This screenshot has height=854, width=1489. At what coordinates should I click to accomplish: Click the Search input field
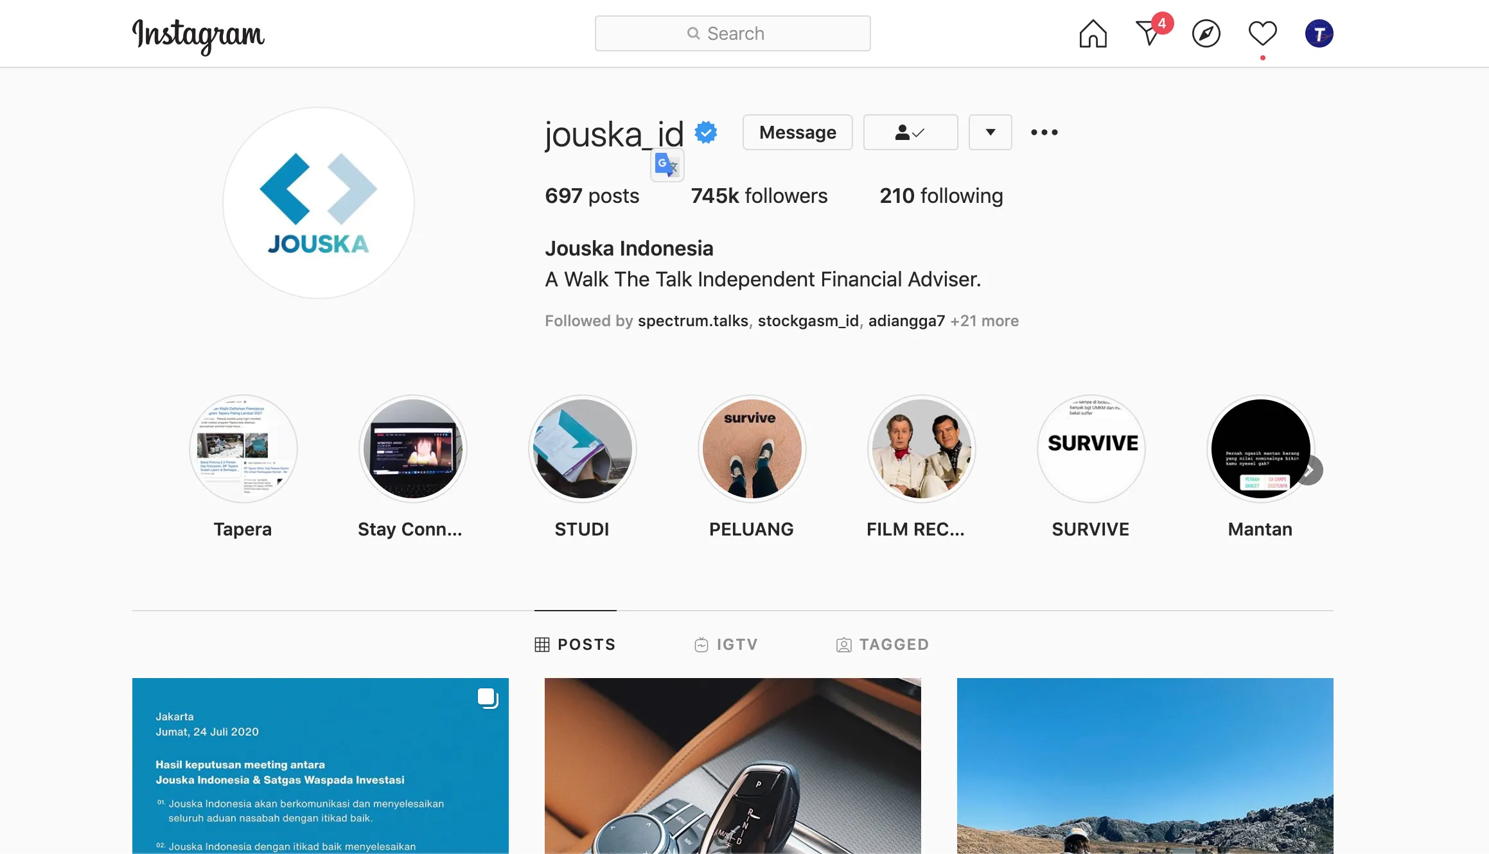point(732,33)
